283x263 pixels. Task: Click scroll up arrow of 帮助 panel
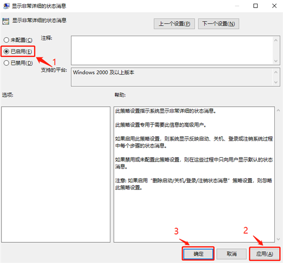278,110
